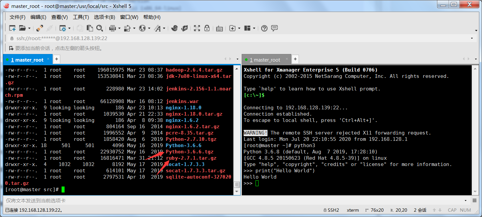Viewport: 482px width, 217px height.
Task: Click xterm terminal type in status bar
Action: (x=353, y=210)
